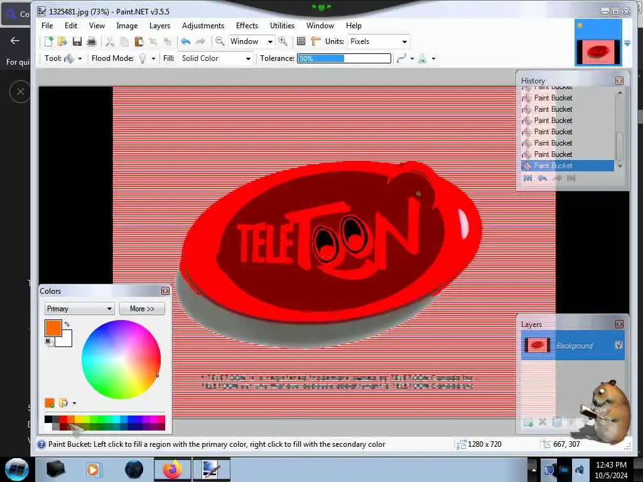Click the Deselect toolbar icon
This screenshot has height=482, width=643.
[x=167, y=41]
